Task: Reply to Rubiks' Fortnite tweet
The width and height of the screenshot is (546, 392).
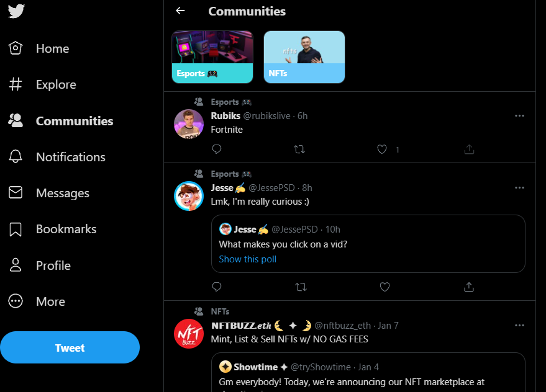Action: (217, 149)
